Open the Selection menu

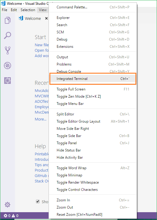28,10
